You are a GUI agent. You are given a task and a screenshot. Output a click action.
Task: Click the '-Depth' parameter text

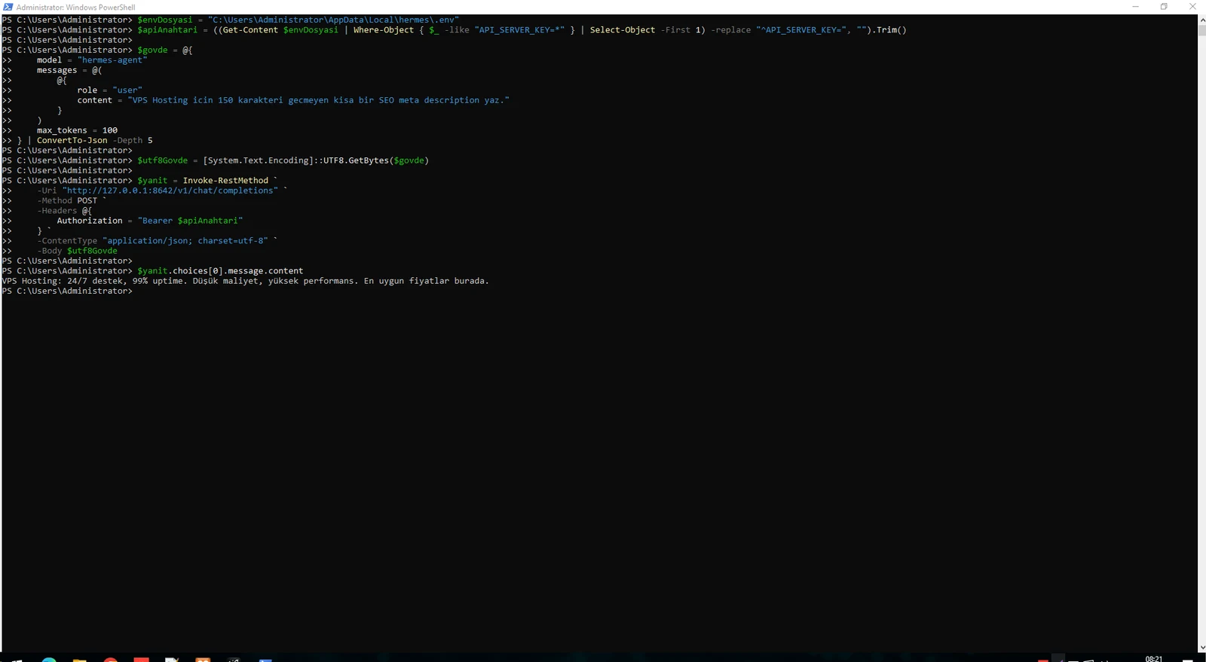pos(127,140)
